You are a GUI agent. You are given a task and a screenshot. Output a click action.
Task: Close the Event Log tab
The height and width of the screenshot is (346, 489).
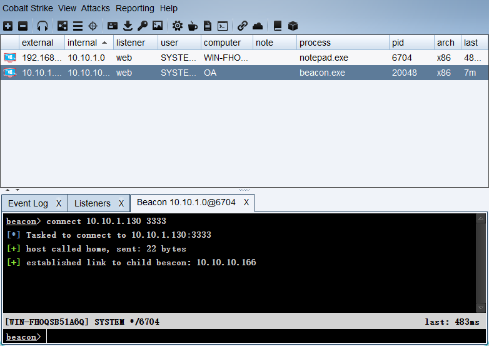click(x=59, y=203)
